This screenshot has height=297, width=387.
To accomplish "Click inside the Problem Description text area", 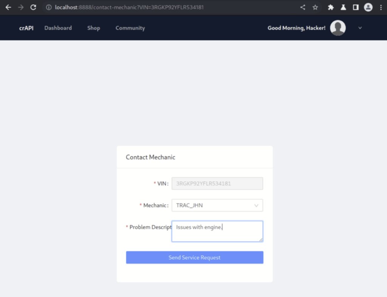I will point(217,230).
